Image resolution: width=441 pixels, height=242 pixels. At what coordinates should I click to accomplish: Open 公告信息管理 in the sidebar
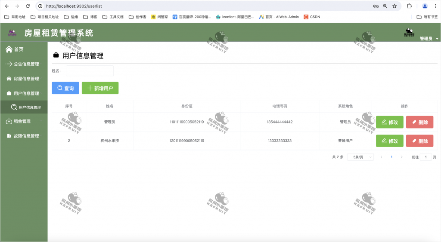(x=24, y=64)
